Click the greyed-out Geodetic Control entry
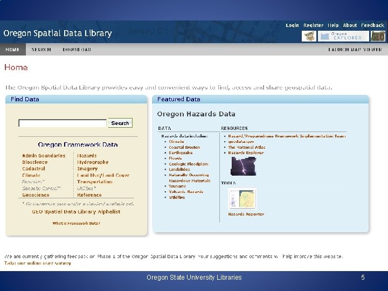388x291 pixels. pyautogui.click(x=41, y=188)
